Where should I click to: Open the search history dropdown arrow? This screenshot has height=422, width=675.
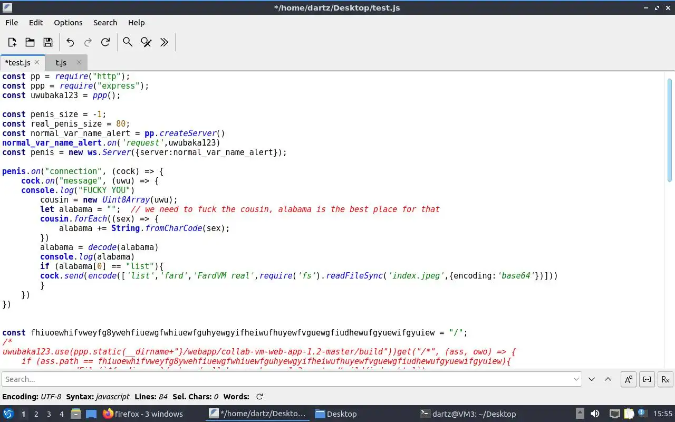576,379
